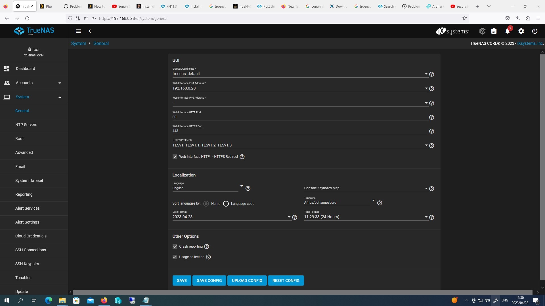The height and width of the screenshot is (306, 545).
Task: Select the Language code radio button
Action: 226,204
